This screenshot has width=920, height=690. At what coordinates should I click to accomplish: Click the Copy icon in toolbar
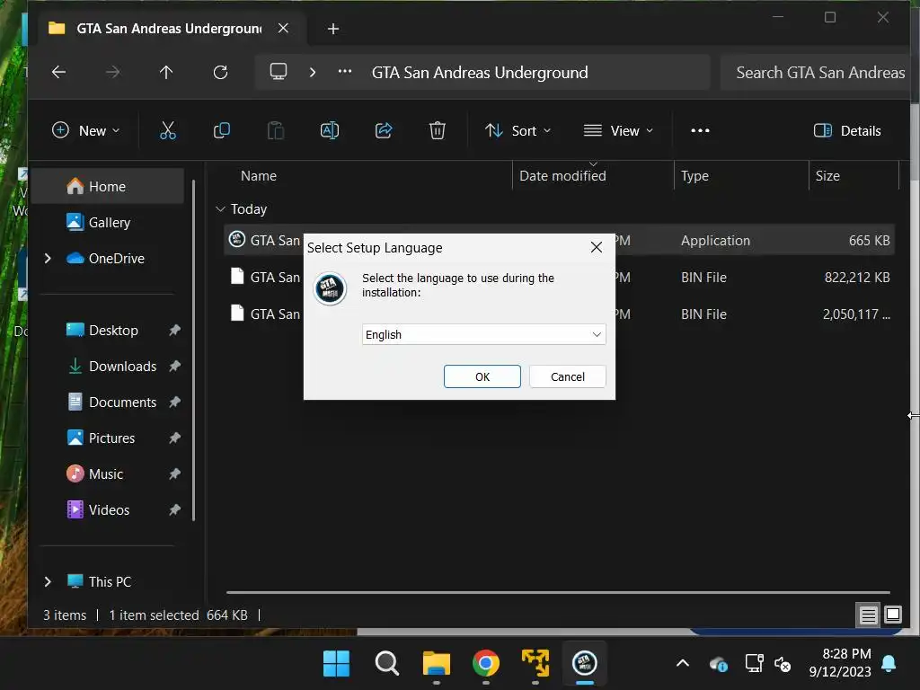pyautogui.click(x=222, y=130)
